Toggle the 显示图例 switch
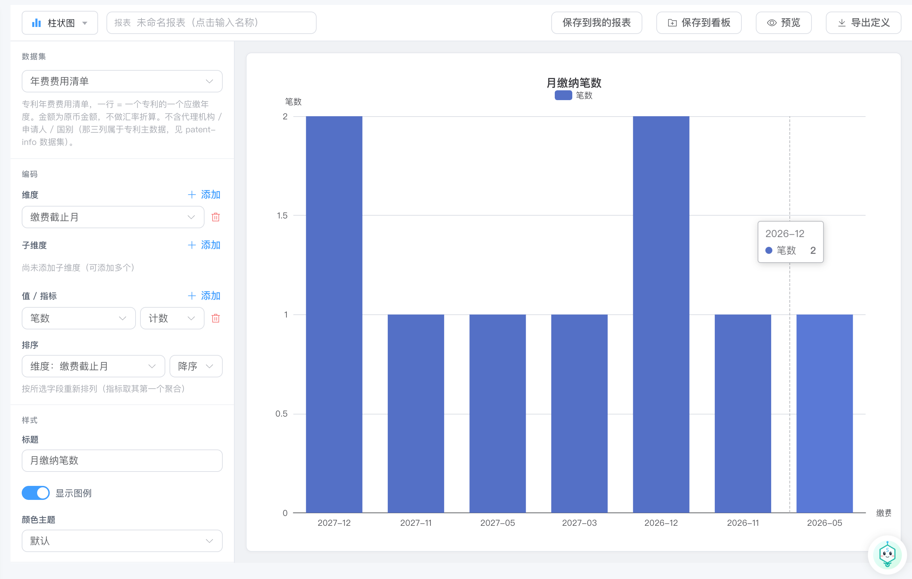The width and height of the screenshot is (912, 579). 36,493
